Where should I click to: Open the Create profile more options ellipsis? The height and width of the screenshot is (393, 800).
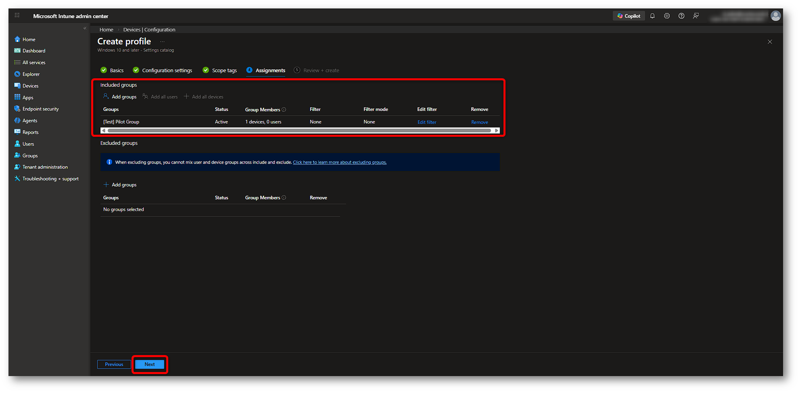point(162,42)
